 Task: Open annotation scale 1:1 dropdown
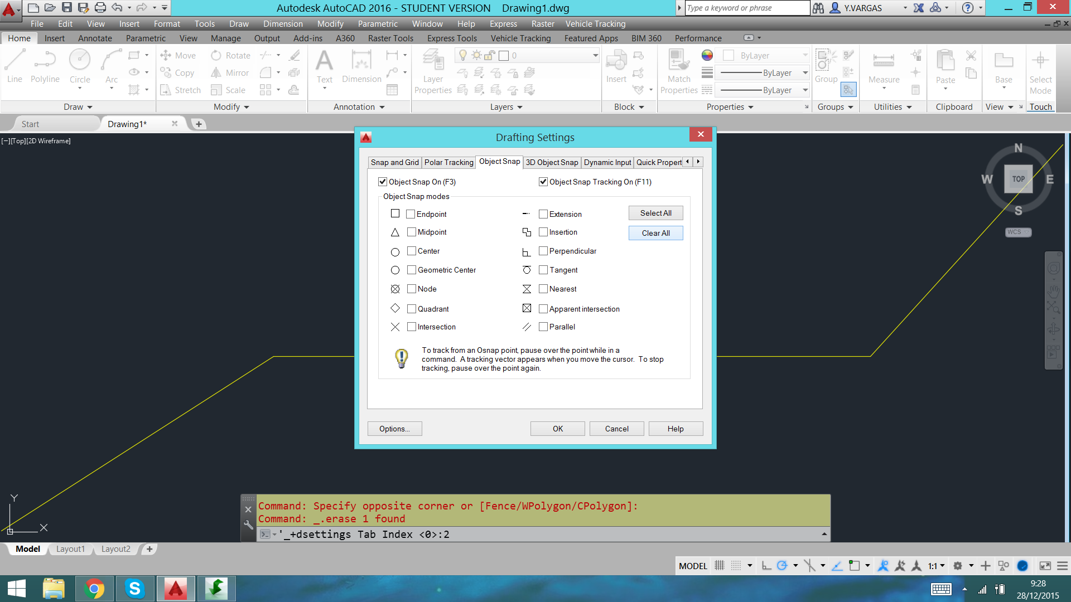click(937, 566)
